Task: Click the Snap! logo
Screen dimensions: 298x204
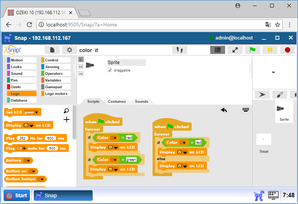Action: [13, 50]
